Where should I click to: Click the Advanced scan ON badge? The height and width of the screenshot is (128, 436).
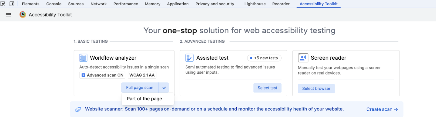click(x=102, y=75)
